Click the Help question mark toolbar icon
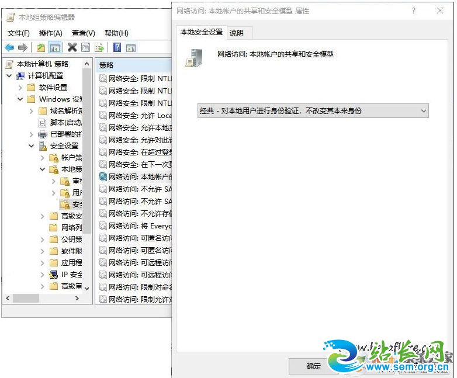Viewport: 457px width, 378px height. [117, 47]
